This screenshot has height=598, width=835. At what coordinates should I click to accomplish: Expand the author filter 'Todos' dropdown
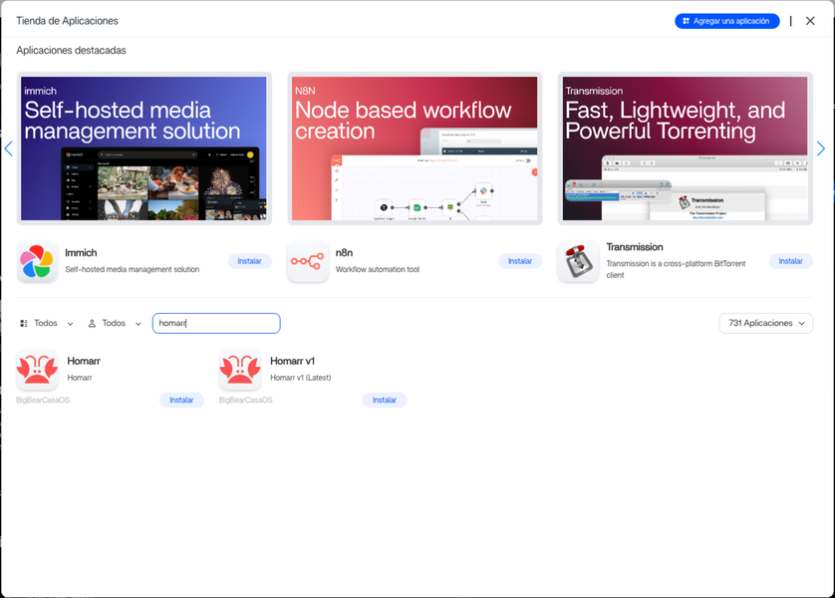pyautogui.click(x=116, y=324)
